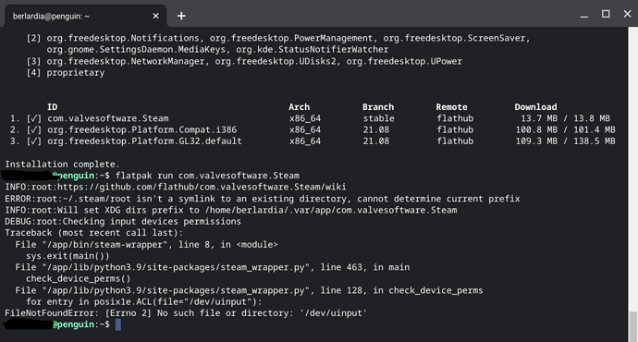Viewport: 638px width, 342px height.
Task: Close the terminal window
Action: click(x=627, y=14)
